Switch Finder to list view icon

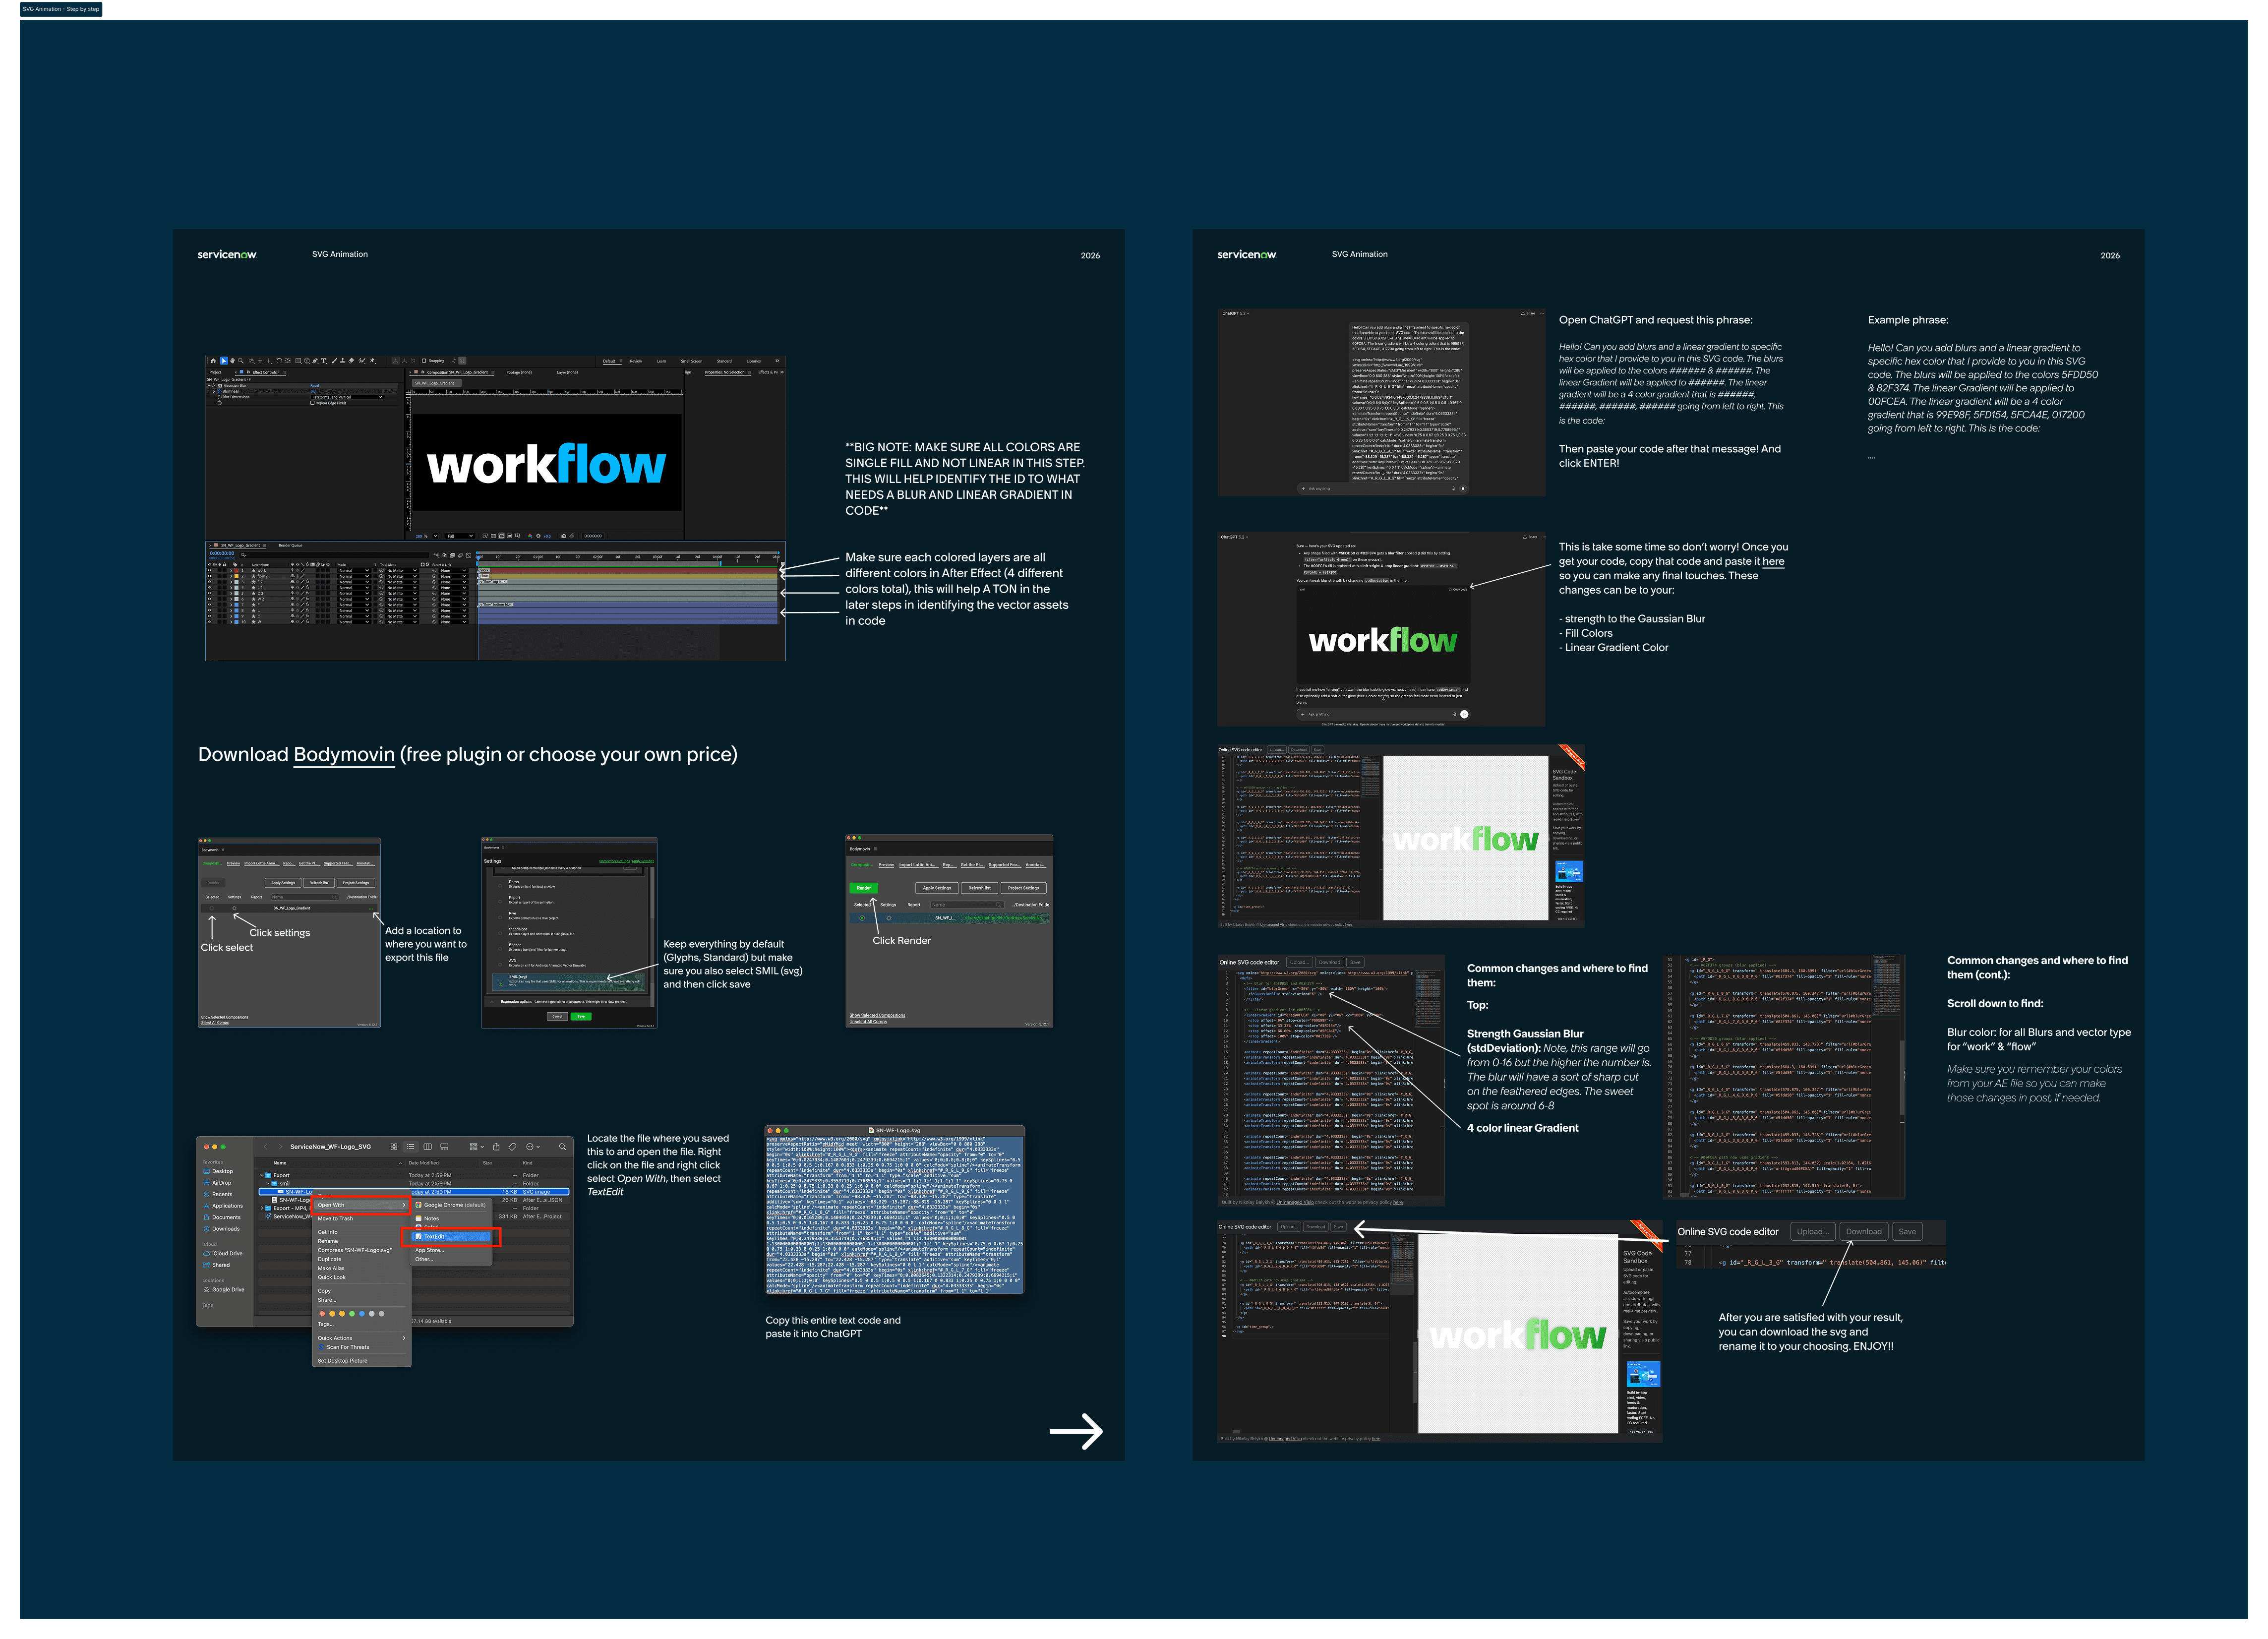click(x=410, y=1147)
